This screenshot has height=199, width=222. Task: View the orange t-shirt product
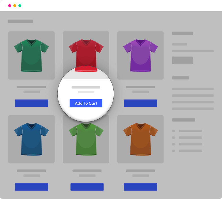tap(141, 139)
